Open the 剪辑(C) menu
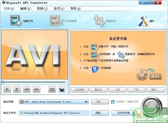 click(x=42, y=9)
